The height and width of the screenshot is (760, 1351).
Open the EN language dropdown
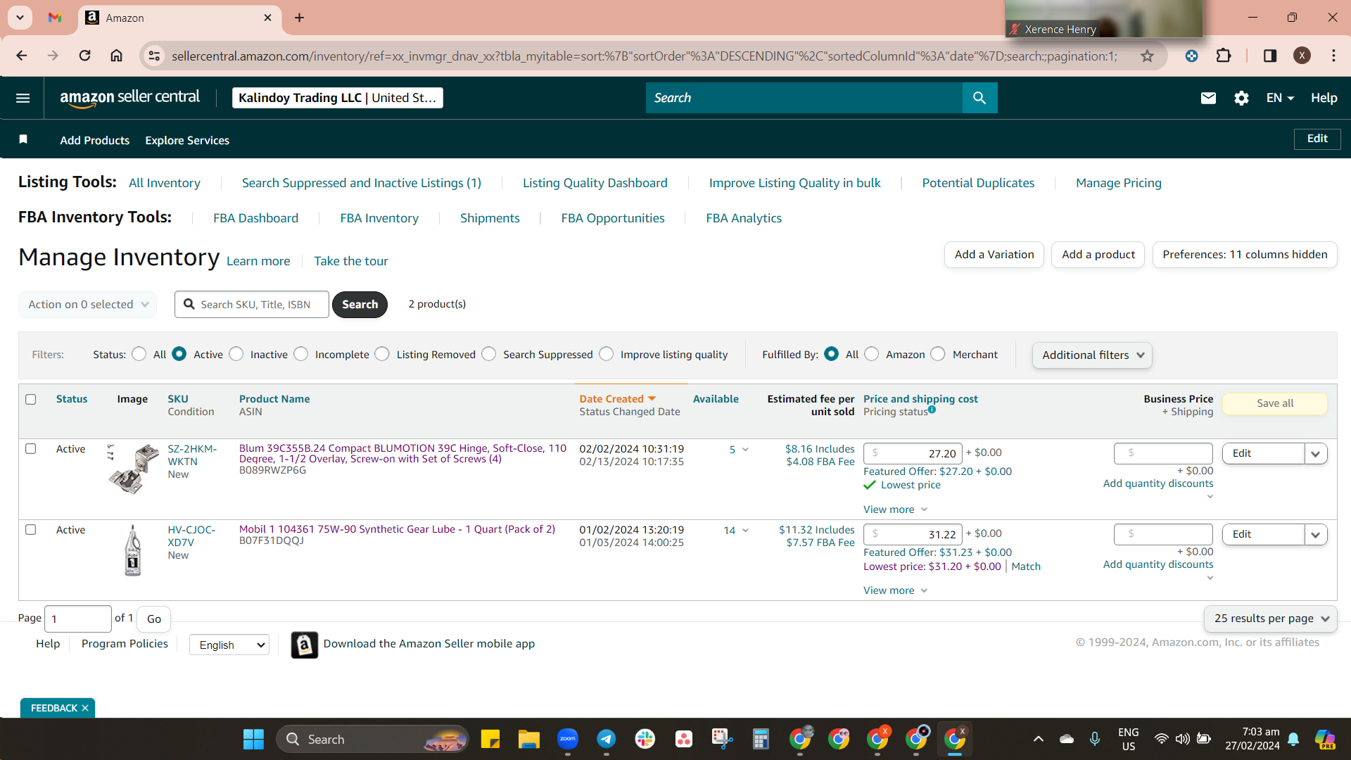(1280, 98)
